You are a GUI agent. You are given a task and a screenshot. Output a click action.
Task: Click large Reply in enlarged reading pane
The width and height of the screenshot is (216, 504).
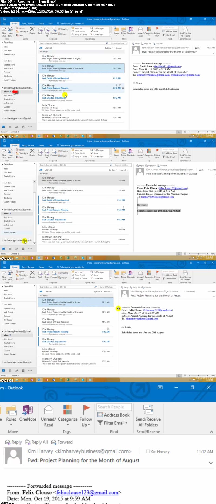tap(13, 442)
